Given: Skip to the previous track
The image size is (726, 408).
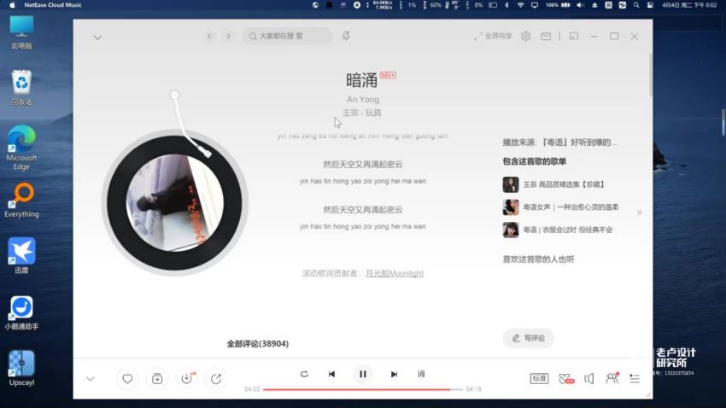Looking at the screenshot, I should point(331,374).
